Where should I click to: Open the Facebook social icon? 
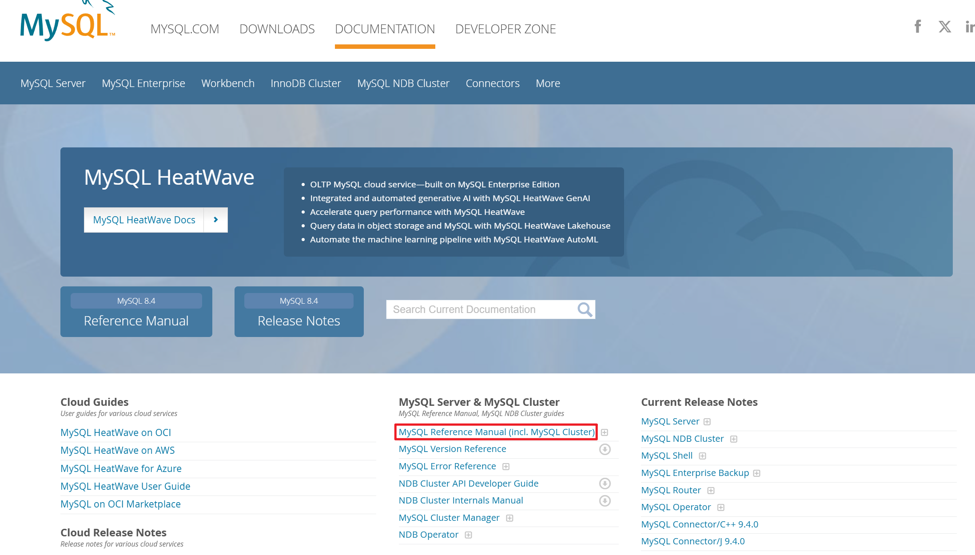pos(918,27)
